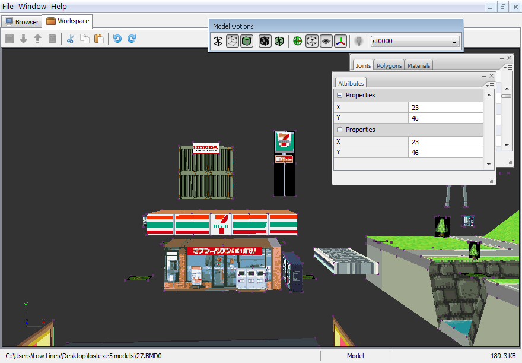This screenshot has width=522, height=363.
Task: Toggle bounding box handles icon
Action: [x=312, y=42]
